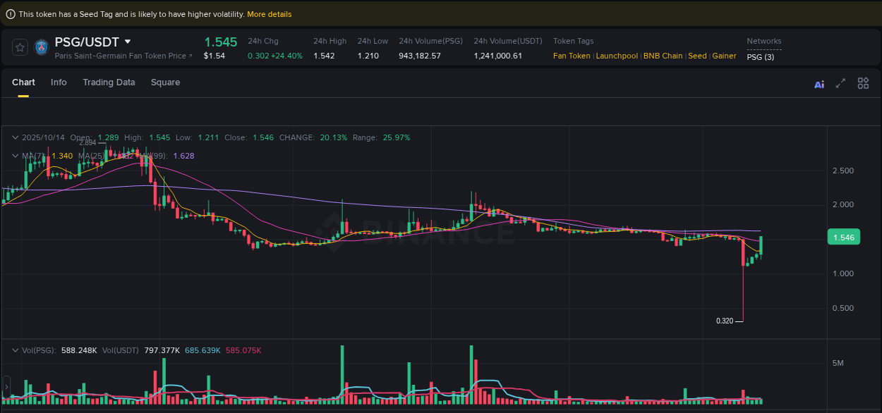The image size is (882, 413).
Task: Click the More details link
Action: tap(269, 13)
